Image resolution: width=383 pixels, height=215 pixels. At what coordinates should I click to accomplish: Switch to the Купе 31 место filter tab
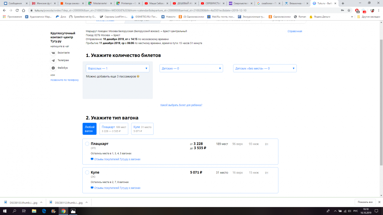[142, 129]
